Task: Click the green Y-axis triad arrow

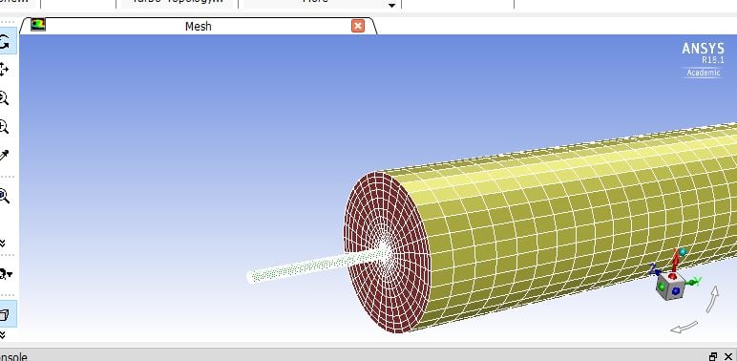Action: click(x=693, y=282)
